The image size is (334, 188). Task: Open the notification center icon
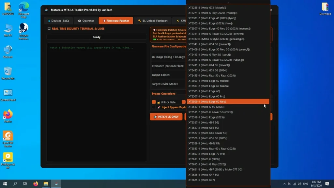pyautogui.click(x=327, y=184)
